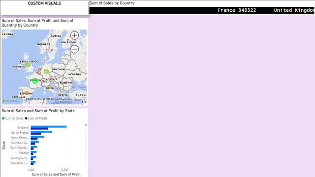
Task: Click the England state label
Action: tap(23, 128)
